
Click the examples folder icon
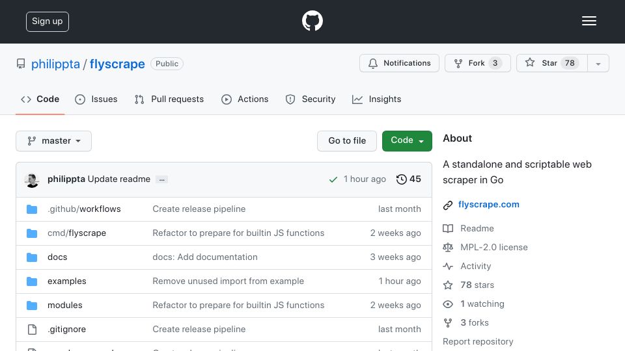pos(32,281)
